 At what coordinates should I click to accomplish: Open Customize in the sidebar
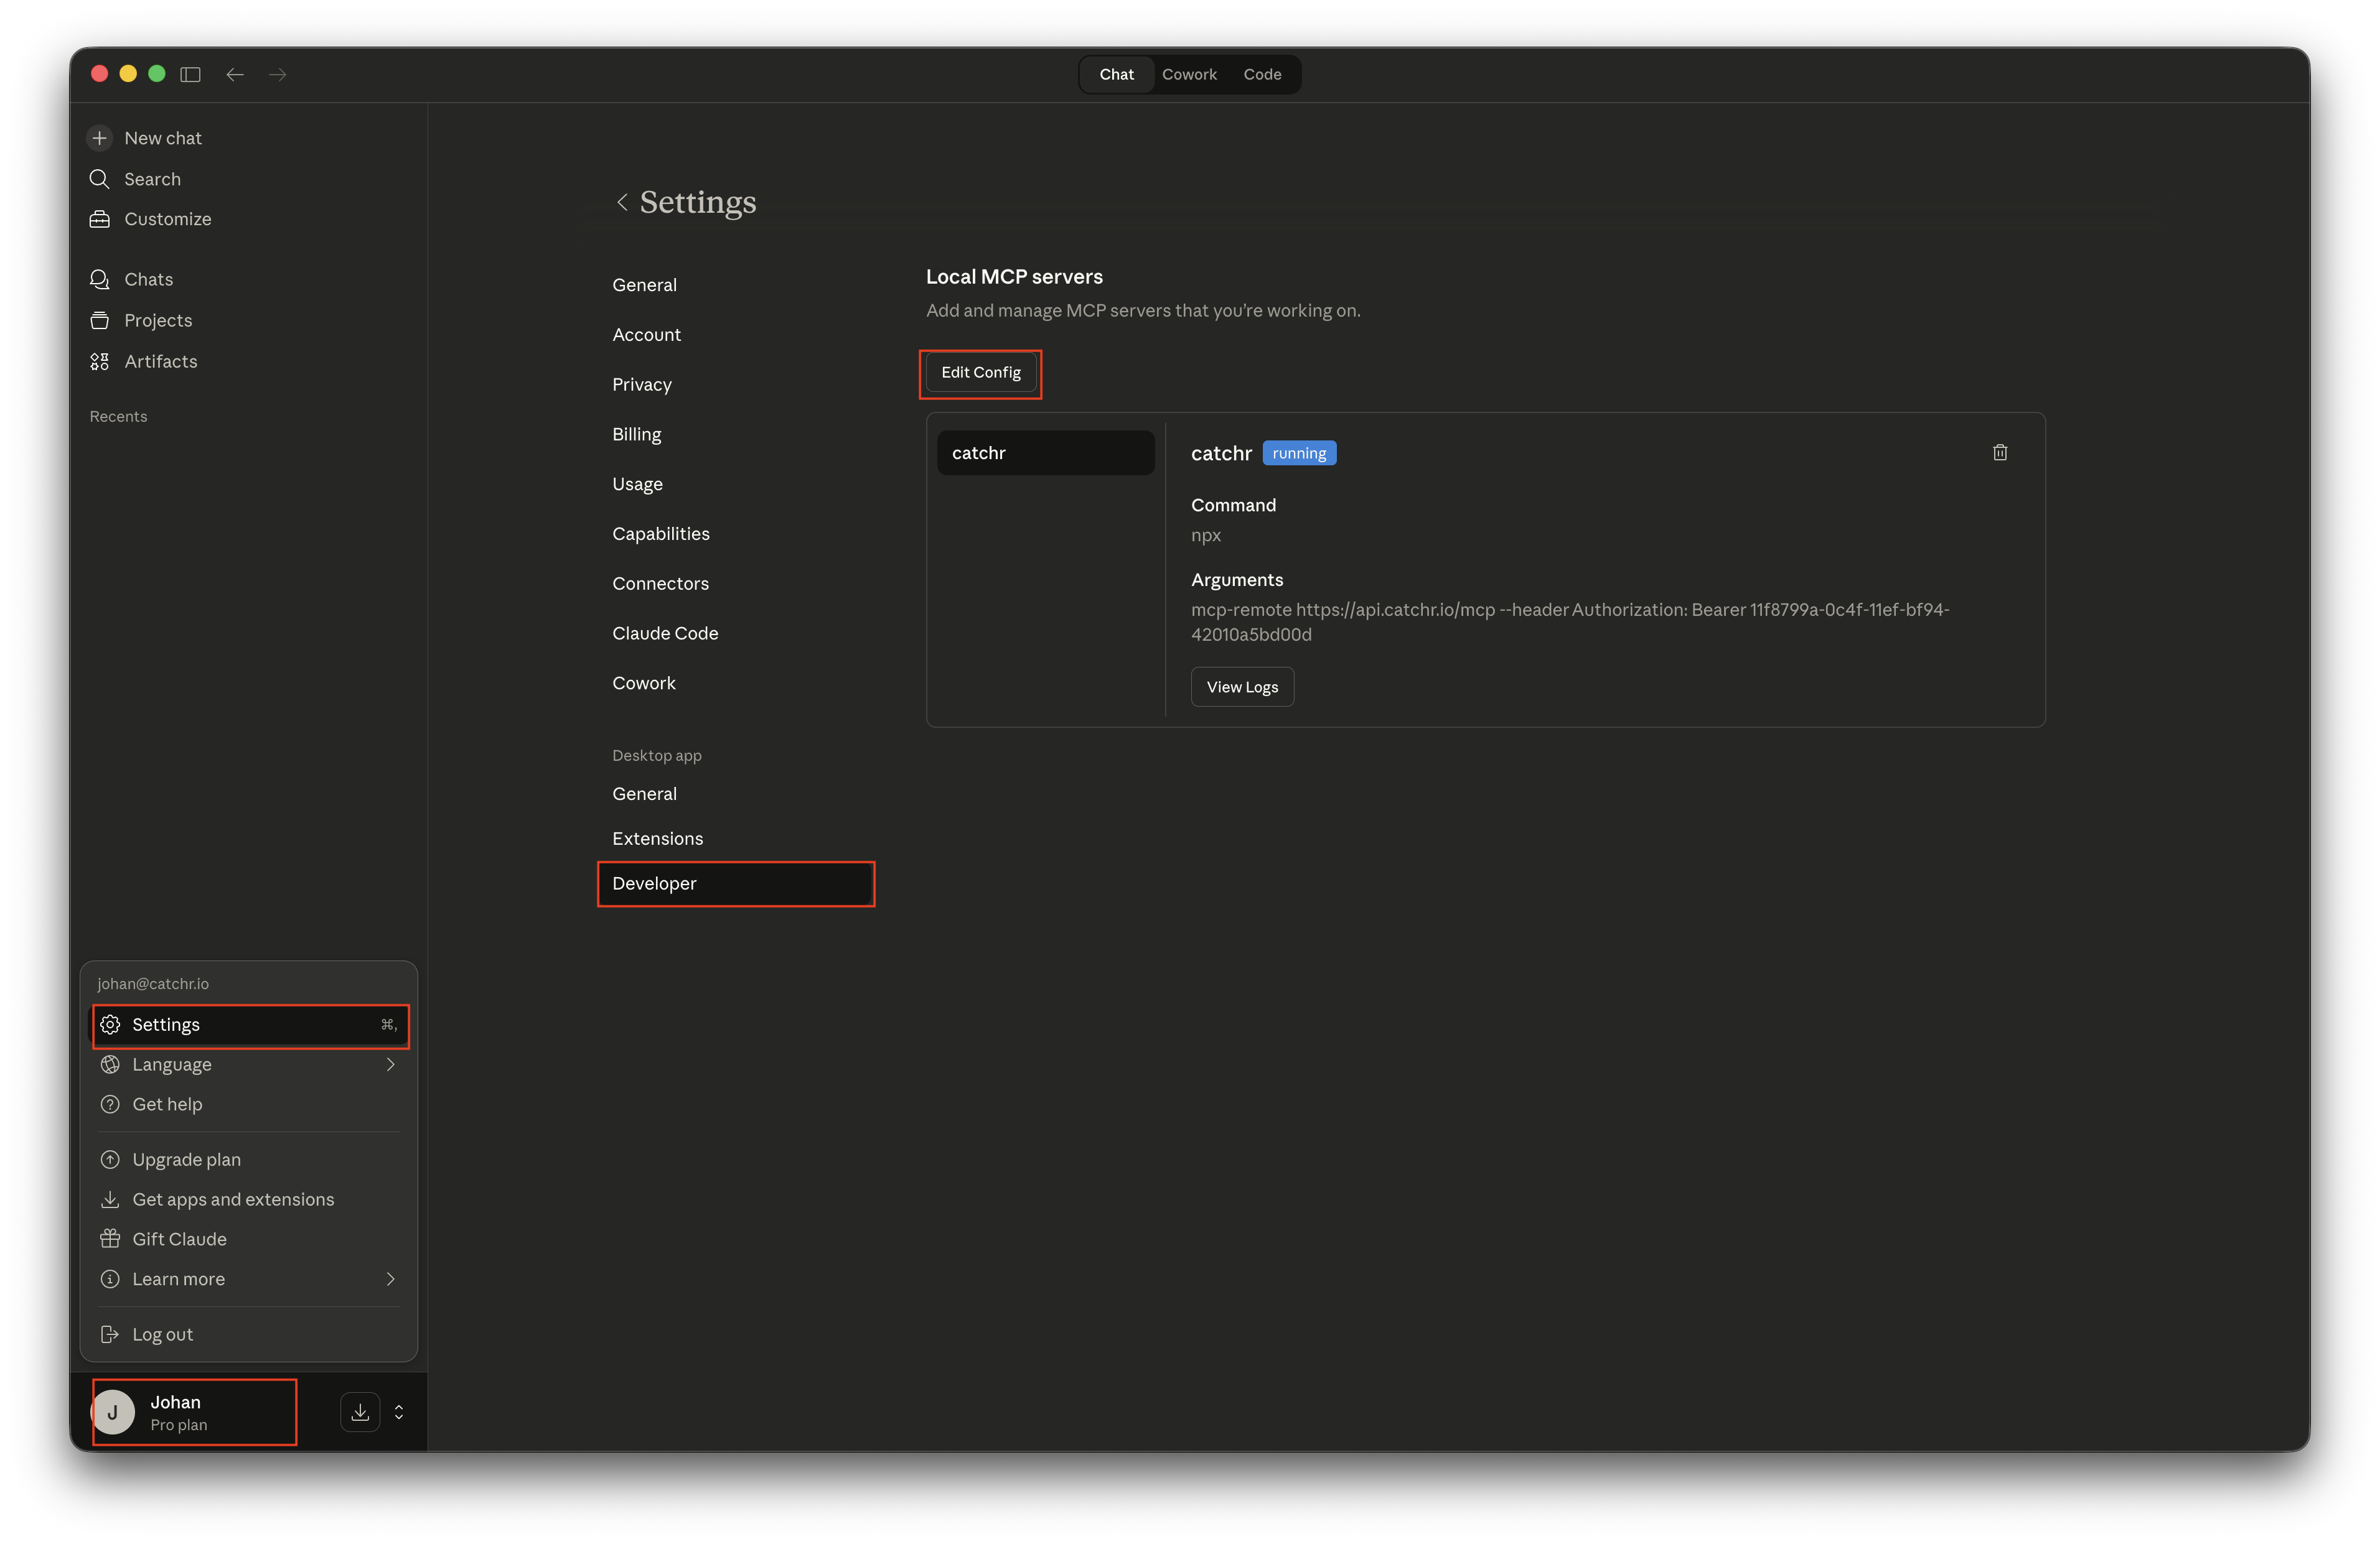[x=167, y=219]
